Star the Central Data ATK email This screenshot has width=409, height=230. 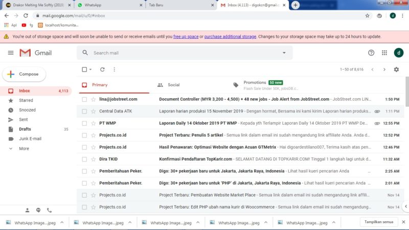pyautogui.click(x=94, y=111)
